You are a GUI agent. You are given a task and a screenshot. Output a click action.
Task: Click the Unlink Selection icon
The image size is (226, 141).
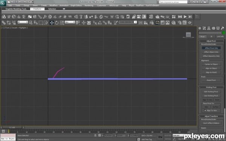tap(9, 23)
